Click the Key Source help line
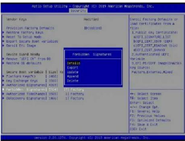This screenshot has width=185, height=141. click(x=140, y=68)
